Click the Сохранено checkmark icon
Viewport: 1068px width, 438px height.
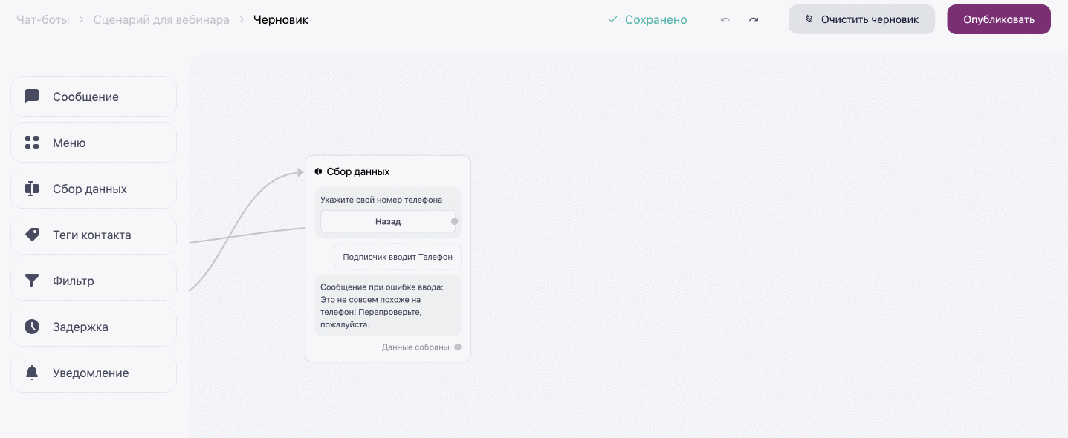(613, 20)
